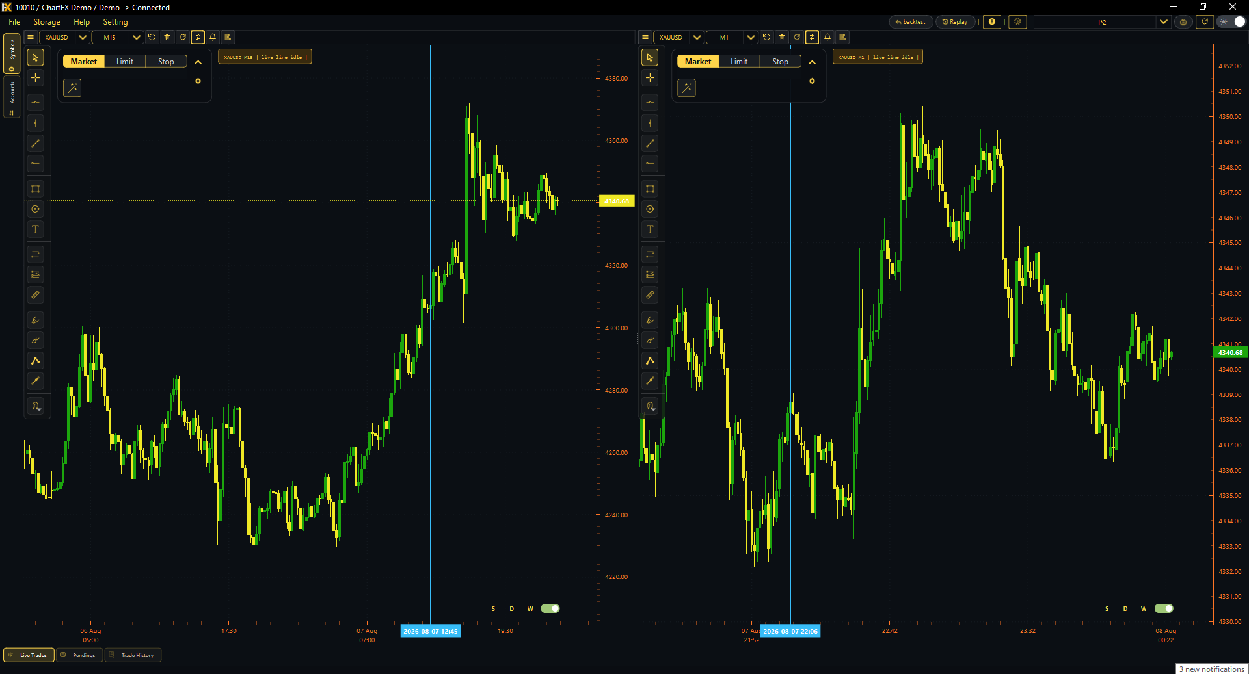Open hamburger menu of left chart

click(31, 37)
